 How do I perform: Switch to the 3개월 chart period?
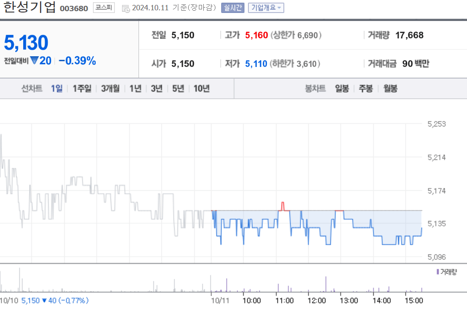point(110,88)
